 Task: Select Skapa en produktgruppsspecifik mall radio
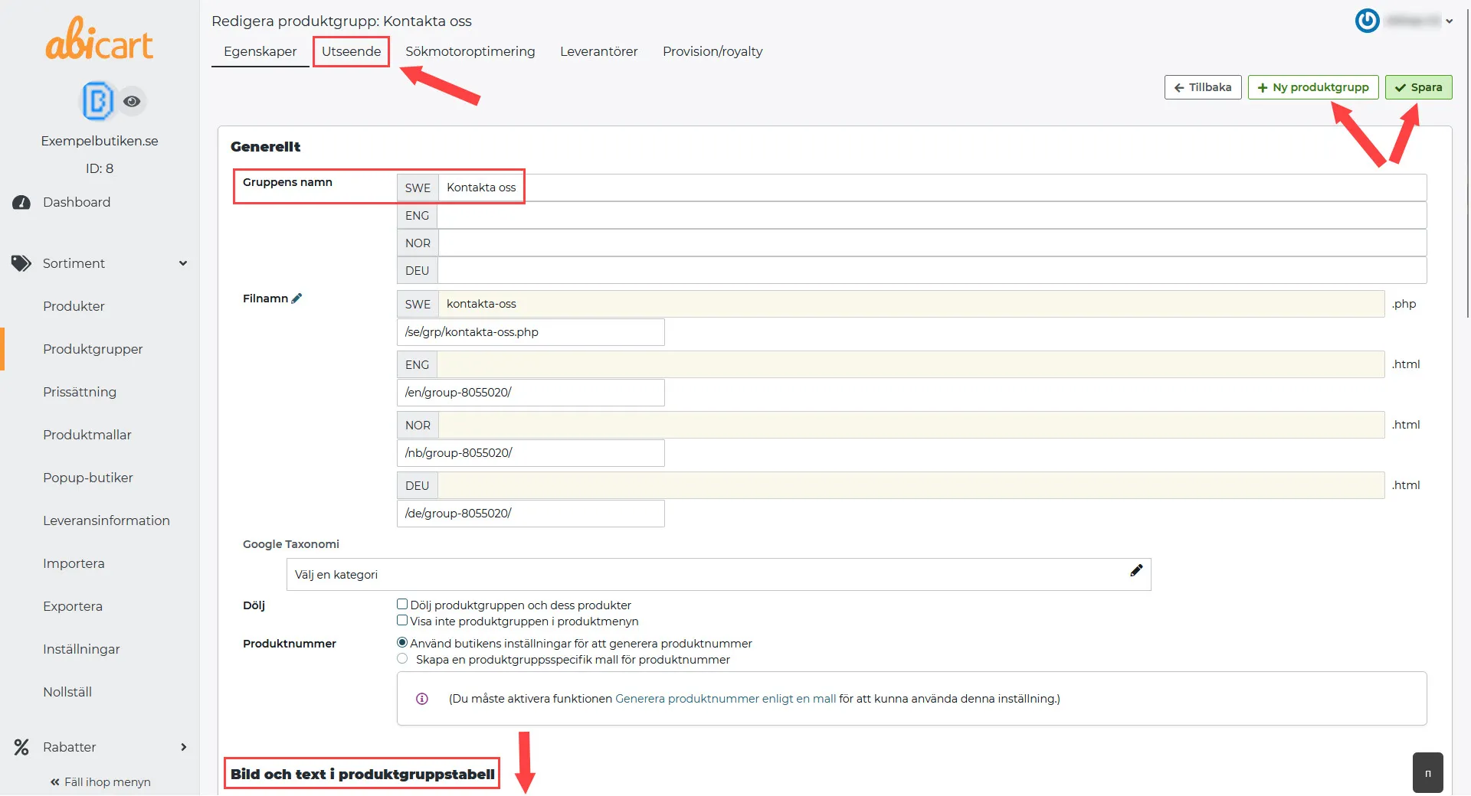tap(402, 659)
